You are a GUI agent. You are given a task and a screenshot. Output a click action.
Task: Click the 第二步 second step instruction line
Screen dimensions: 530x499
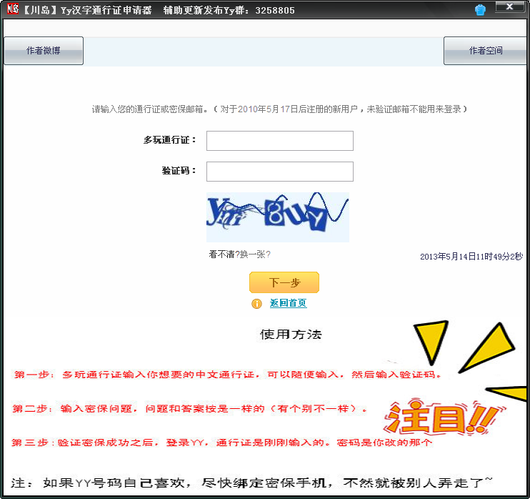pos(189,409)
